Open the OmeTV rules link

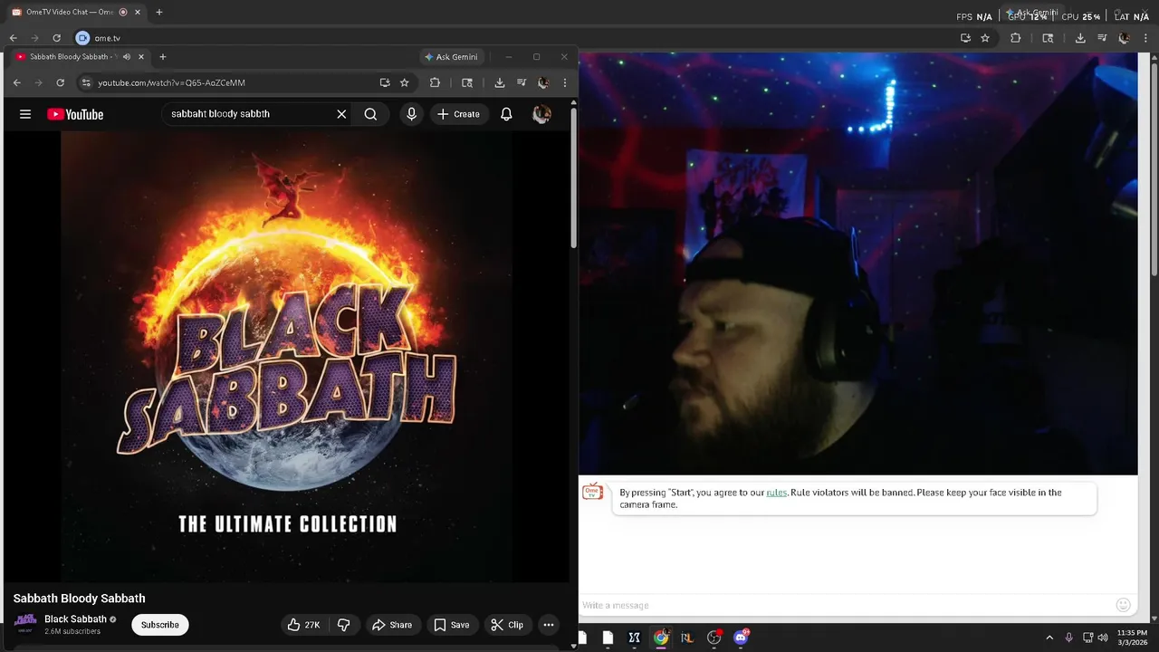click(777, 493)
